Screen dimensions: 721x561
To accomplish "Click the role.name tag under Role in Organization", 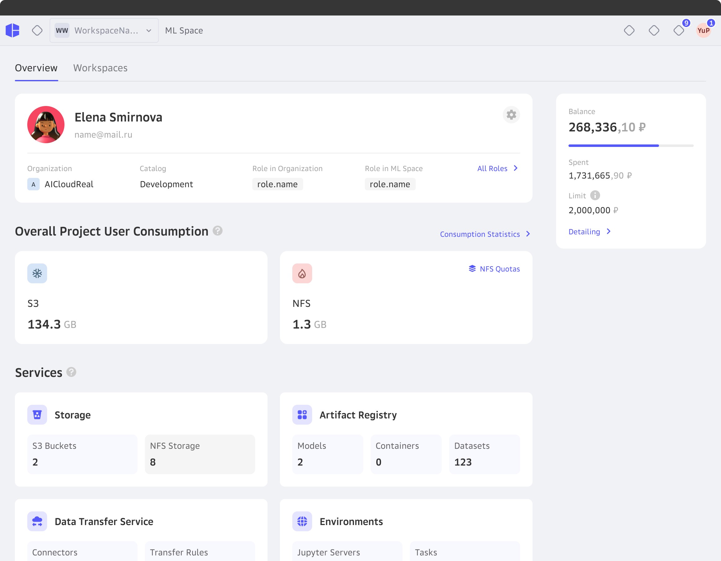I will point(278,184).
